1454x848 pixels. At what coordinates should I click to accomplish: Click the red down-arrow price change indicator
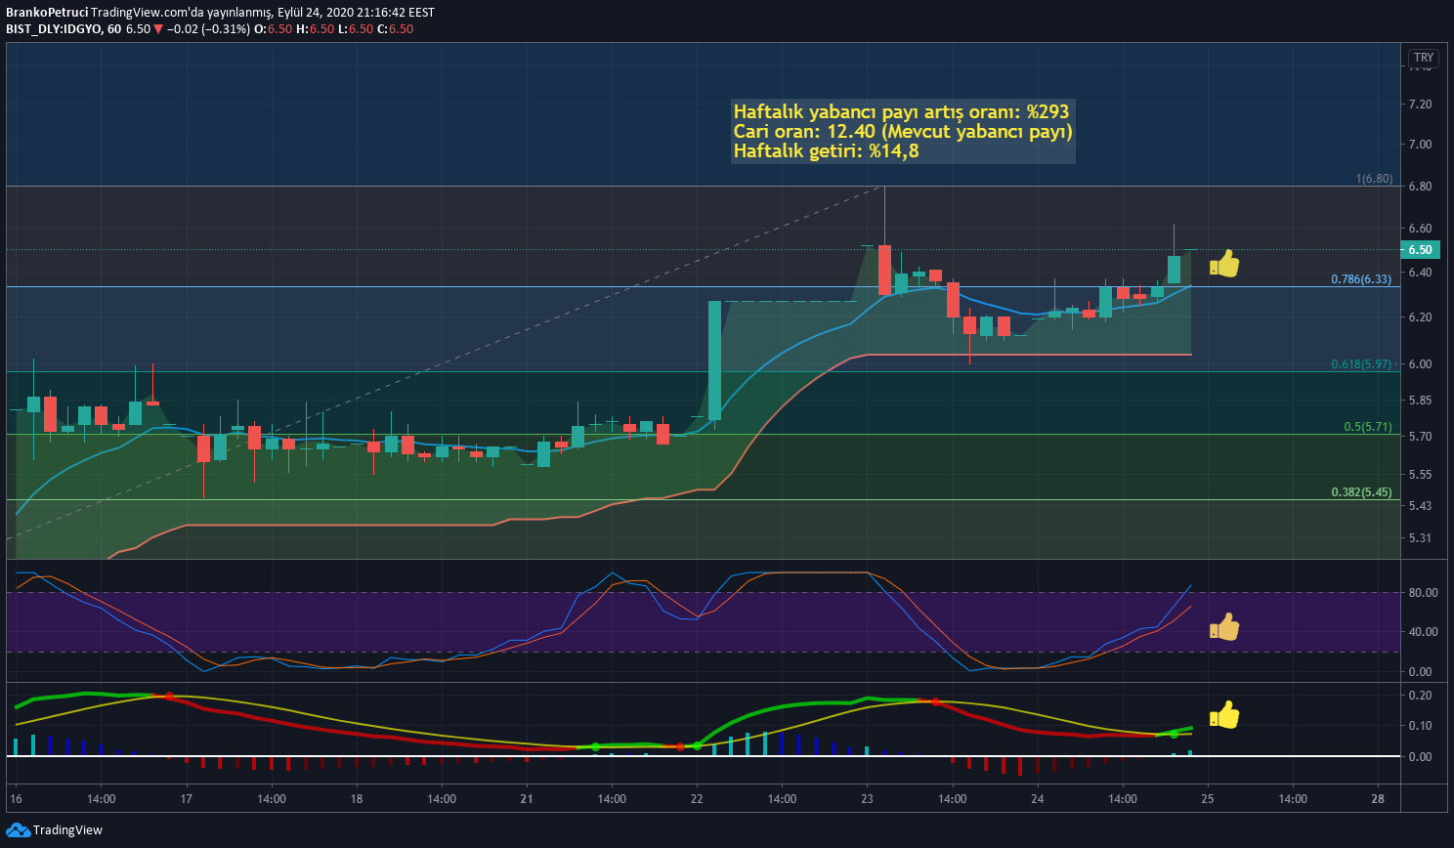[158, 29]
